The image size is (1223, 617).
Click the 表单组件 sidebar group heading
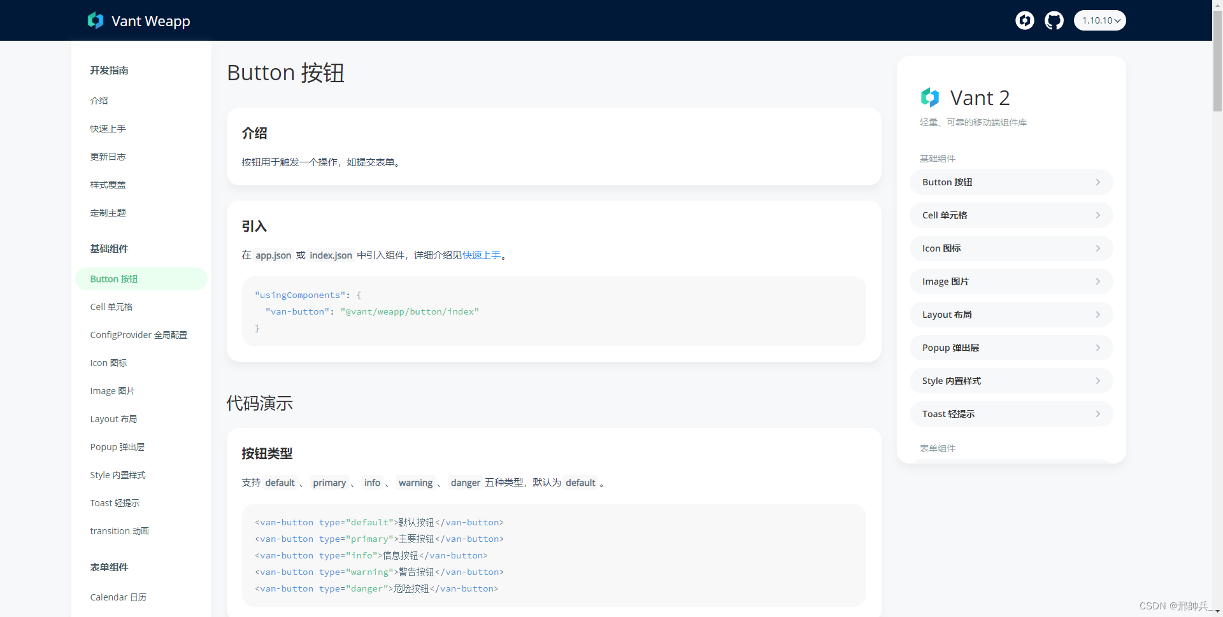(109, 567)
